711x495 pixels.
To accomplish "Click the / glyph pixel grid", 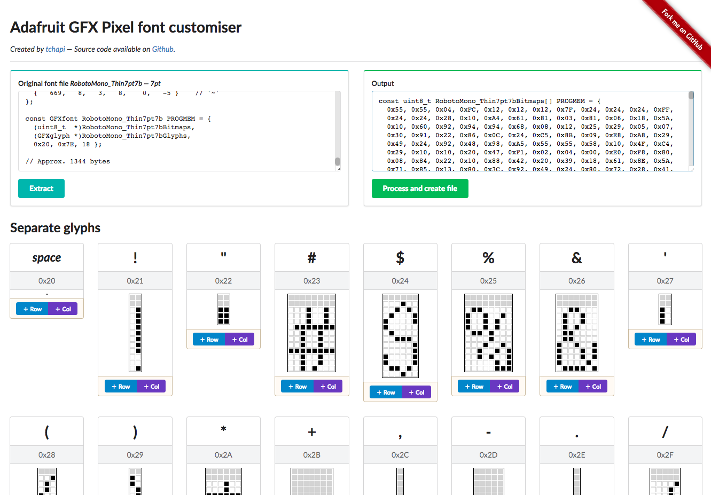I will [x=665, y=481].
